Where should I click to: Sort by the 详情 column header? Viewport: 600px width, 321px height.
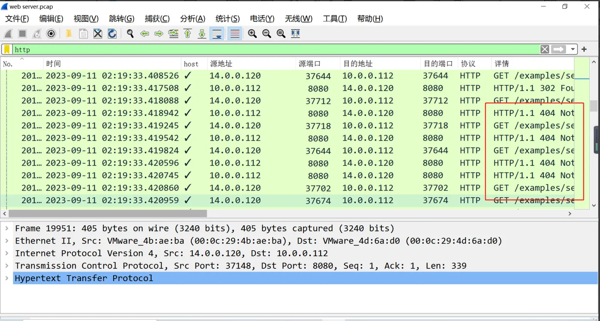[533, 63]
